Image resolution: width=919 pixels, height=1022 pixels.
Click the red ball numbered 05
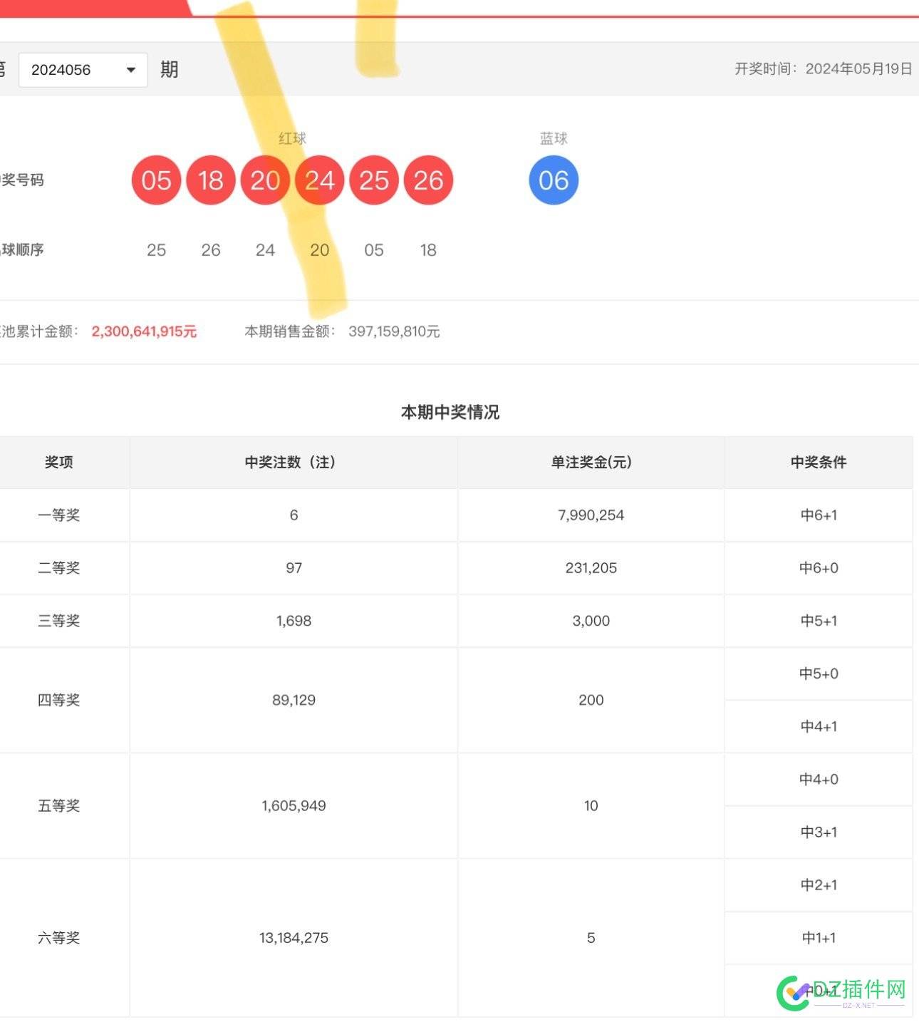(156, 180)
